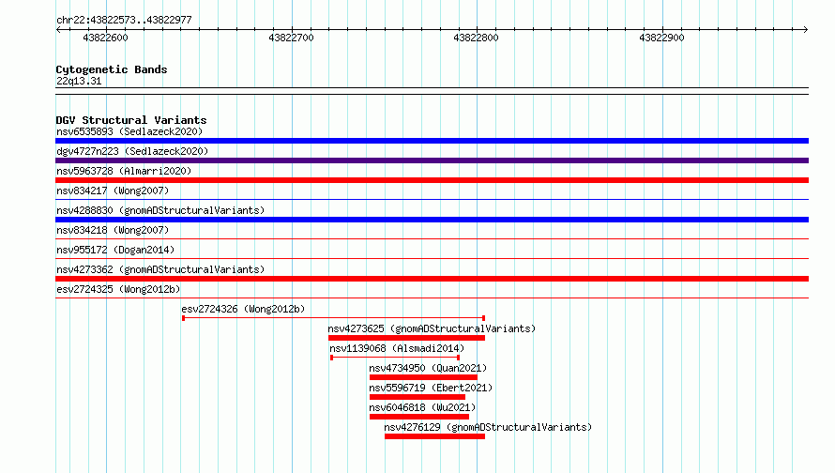
Task: Click the nsv4273362 (gnomADStructuralVariants) label
Action: click(160, 269)
